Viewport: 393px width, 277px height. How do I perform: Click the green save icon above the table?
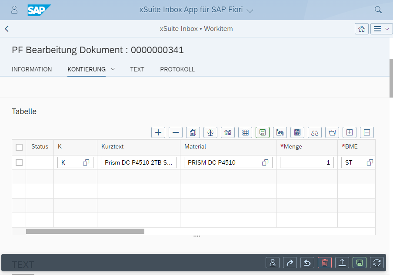click(x=263, y=132)
